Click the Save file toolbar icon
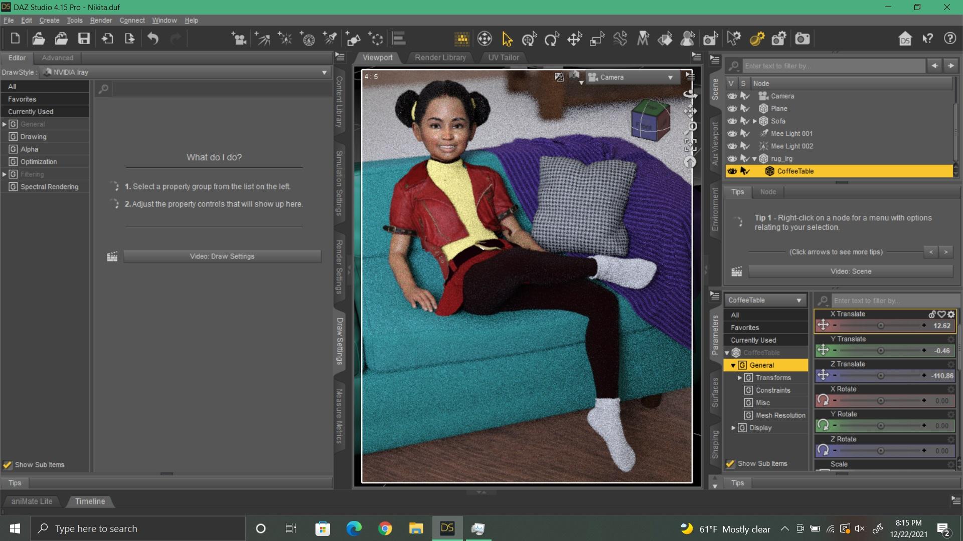Viewport: 963px width, 541px height. [84, 39]
